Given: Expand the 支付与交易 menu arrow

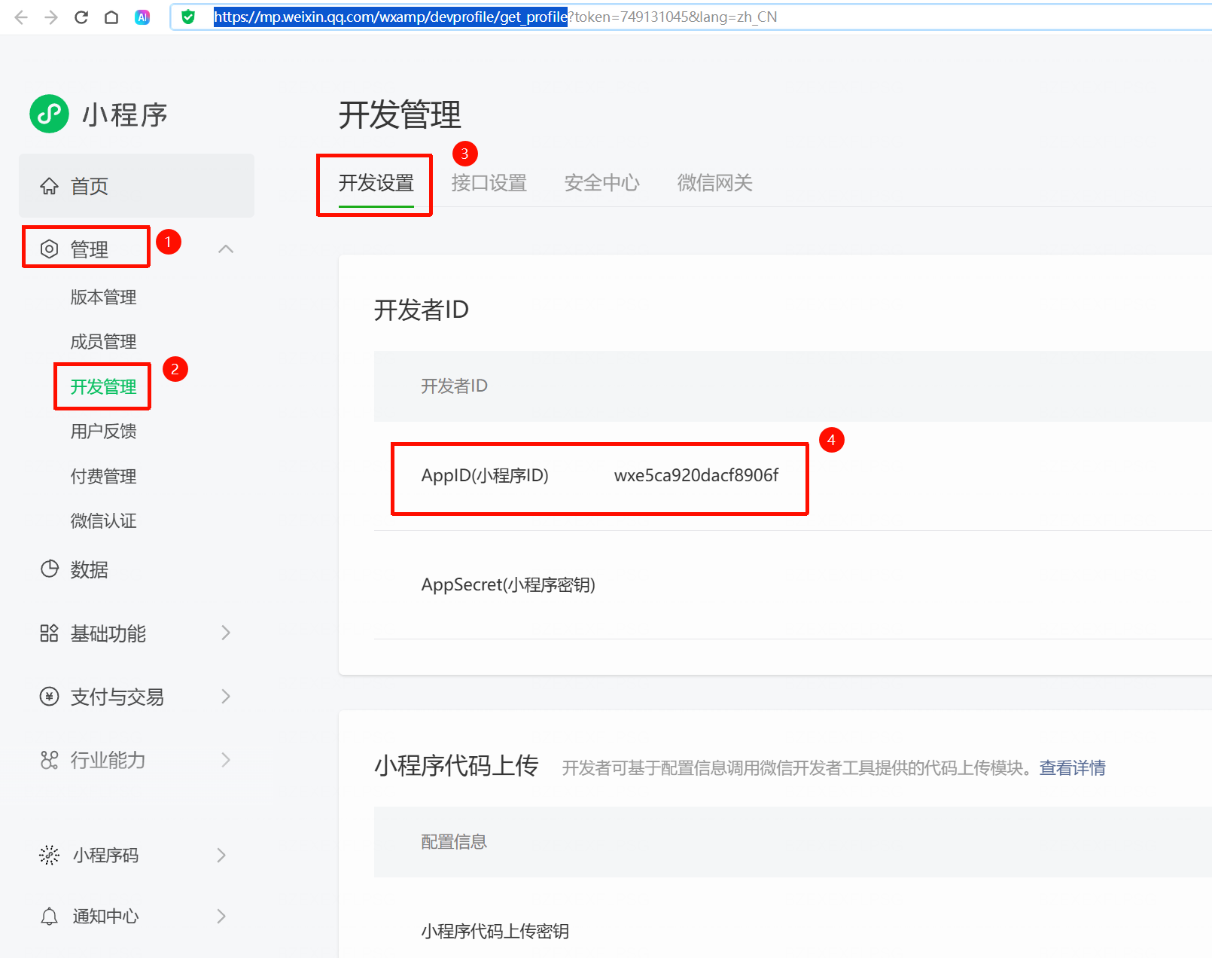Looking at the screenshot, I should pos(226,696).
